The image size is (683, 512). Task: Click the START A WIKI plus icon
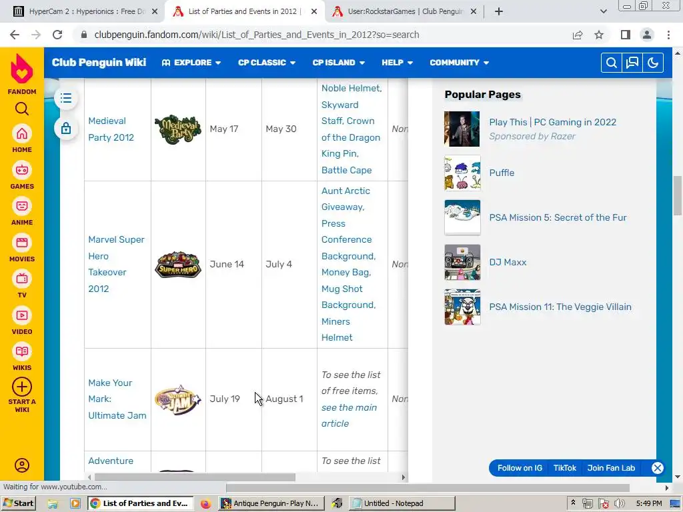pyautogui.click(x=22, y=387)
